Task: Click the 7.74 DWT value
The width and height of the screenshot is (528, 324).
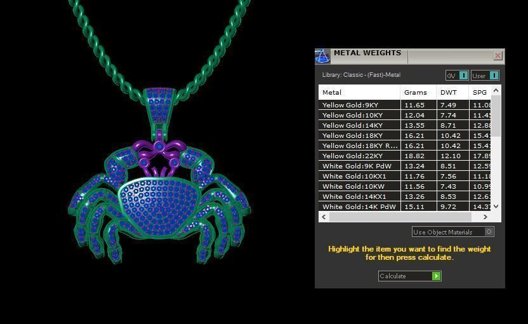Action: (x=448, y=115)
